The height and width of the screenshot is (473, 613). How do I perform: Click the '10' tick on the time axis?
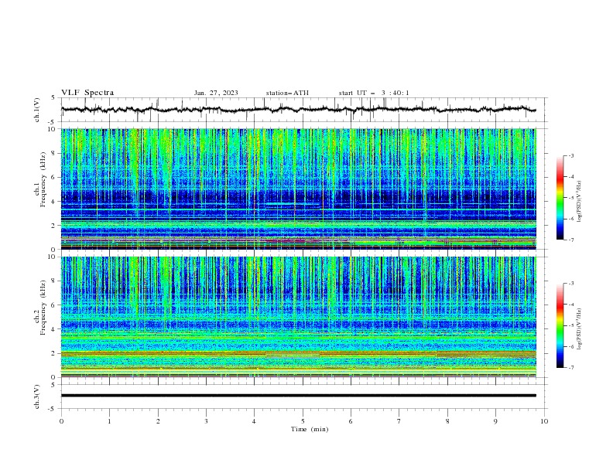pyautogui.click(x=544, y=421)
